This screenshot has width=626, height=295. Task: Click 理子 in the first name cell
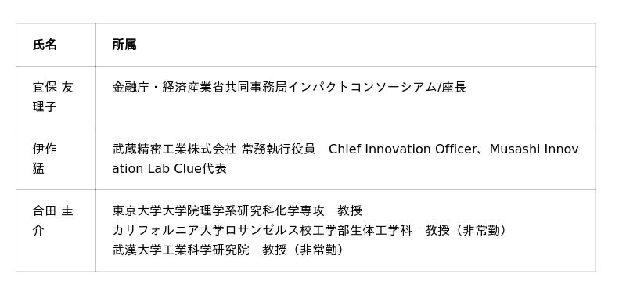pos(45,107)
